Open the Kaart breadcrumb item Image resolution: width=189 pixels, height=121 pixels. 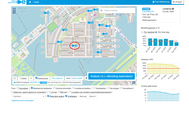click(x=36, y=2)
